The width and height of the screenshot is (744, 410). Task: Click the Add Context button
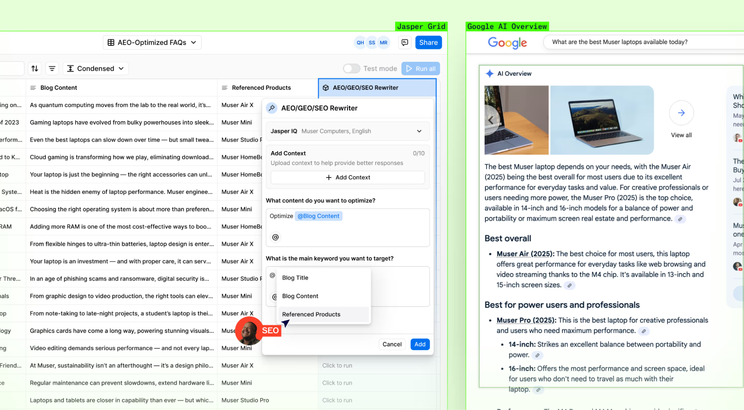coord(347,177)
